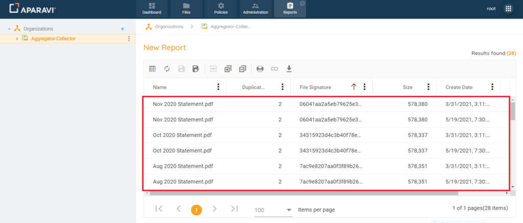
Task: Refresh the report results
Action: pyautogui.click(x=167, y=69)
